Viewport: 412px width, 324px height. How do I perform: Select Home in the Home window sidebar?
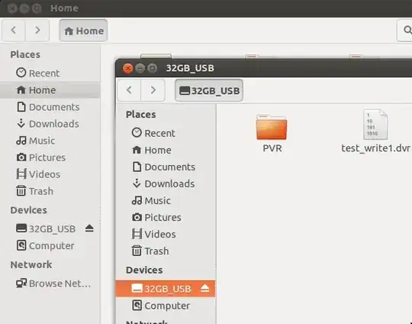pos(50,90)
